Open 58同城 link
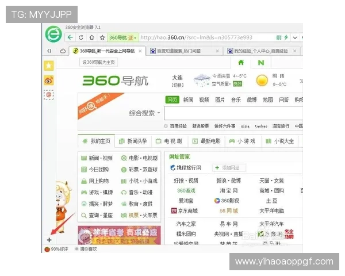This screenshot has width=345, height=276. [229, 210]
